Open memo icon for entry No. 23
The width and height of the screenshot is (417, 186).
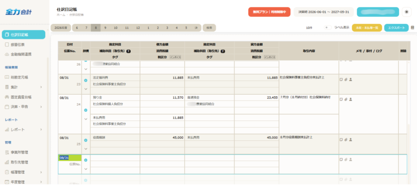pos(341,79)
